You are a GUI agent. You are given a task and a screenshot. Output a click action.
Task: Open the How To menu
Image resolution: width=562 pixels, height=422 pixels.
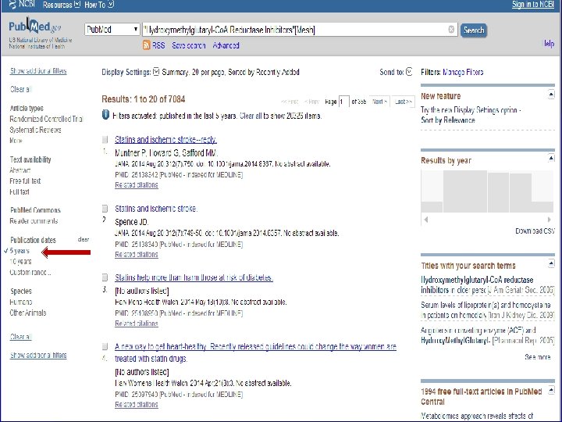click(x=99, y=5)
